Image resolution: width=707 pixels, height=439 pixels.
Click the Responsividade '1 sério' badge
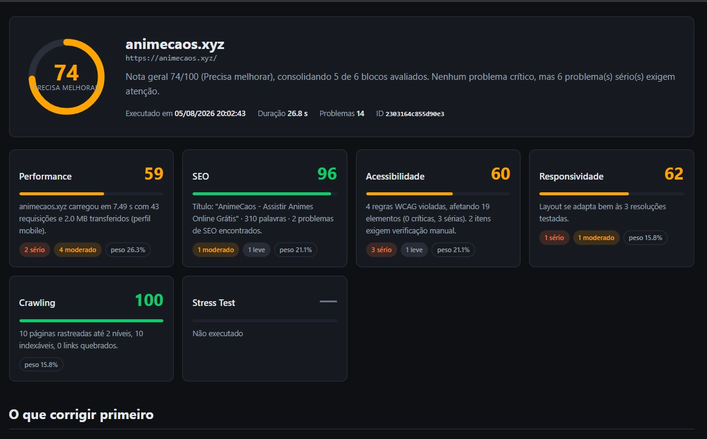[x=554, y=238]
